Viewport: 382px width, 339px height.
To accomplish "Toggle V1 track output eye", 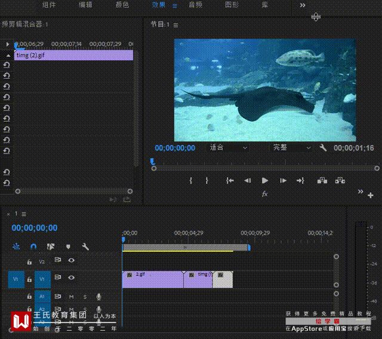I will pyautogui.click(x=72, y=278).
